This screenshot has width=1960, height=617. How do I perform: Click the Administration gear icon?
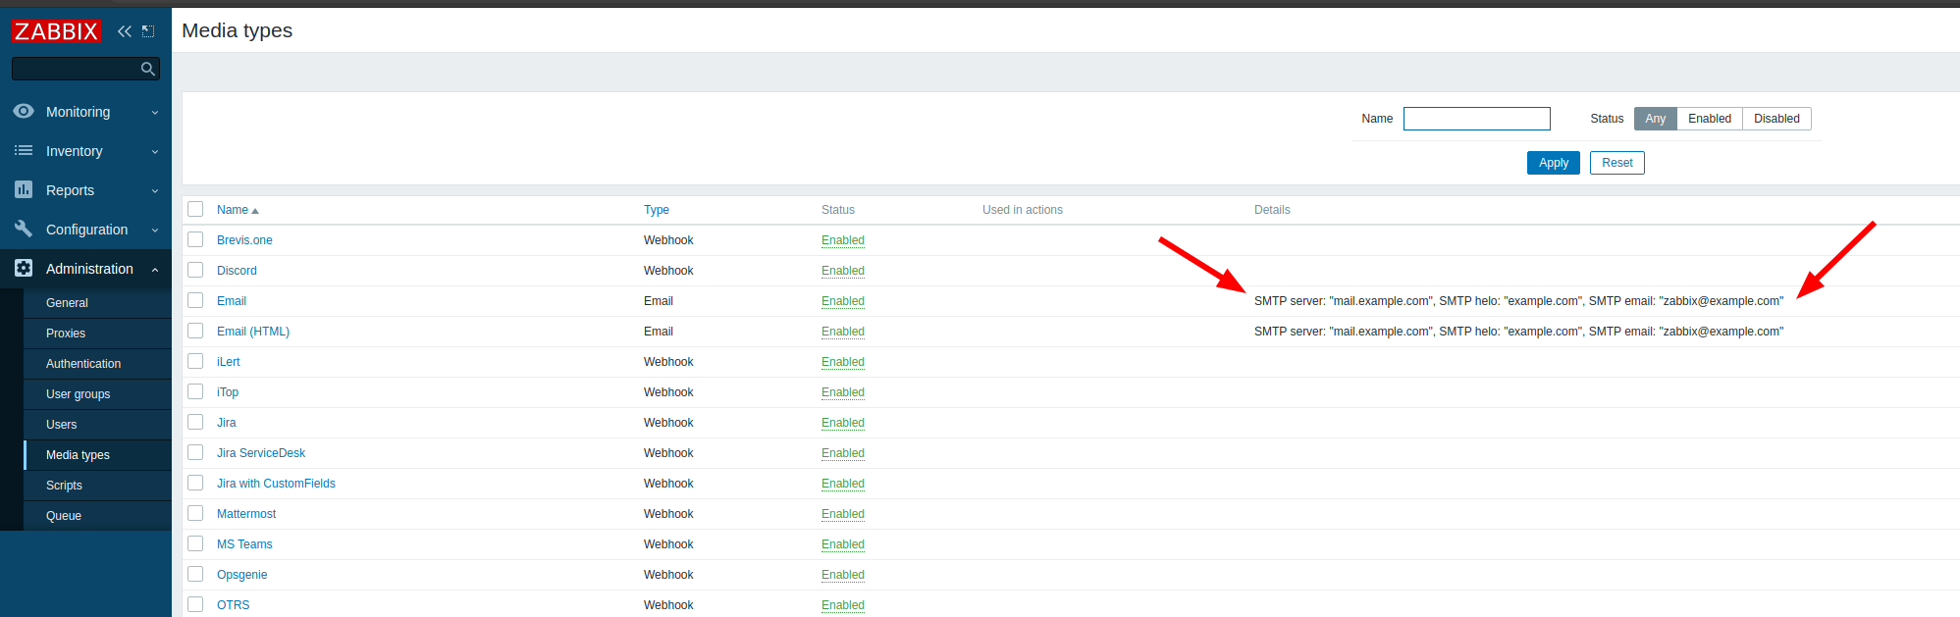24,268
